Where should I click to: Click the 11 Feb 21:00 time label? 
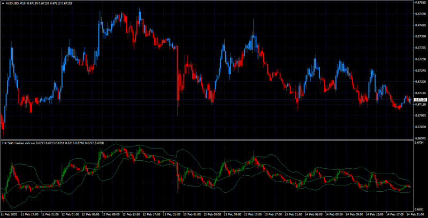(49, 214)
